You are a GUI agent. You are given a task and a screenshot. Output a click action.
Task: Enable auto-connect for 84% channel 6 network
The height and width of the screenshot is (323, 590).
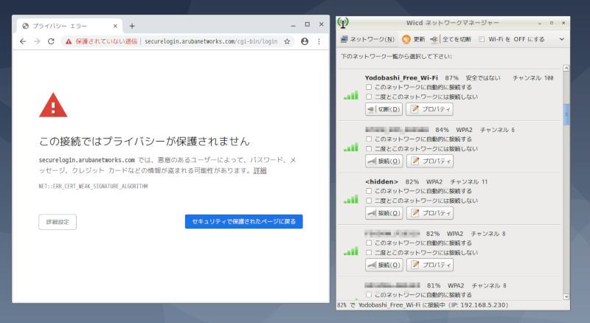(x=369, y=139)
